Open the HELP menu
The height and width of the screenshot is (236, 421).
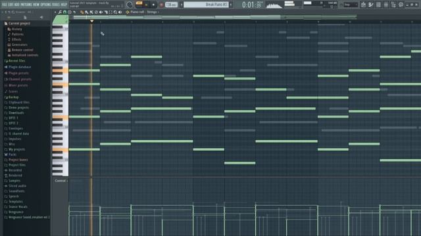[x=64, y=5]
